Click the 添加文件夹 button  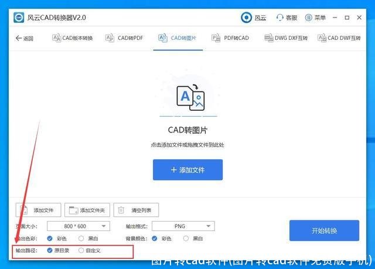87,210
